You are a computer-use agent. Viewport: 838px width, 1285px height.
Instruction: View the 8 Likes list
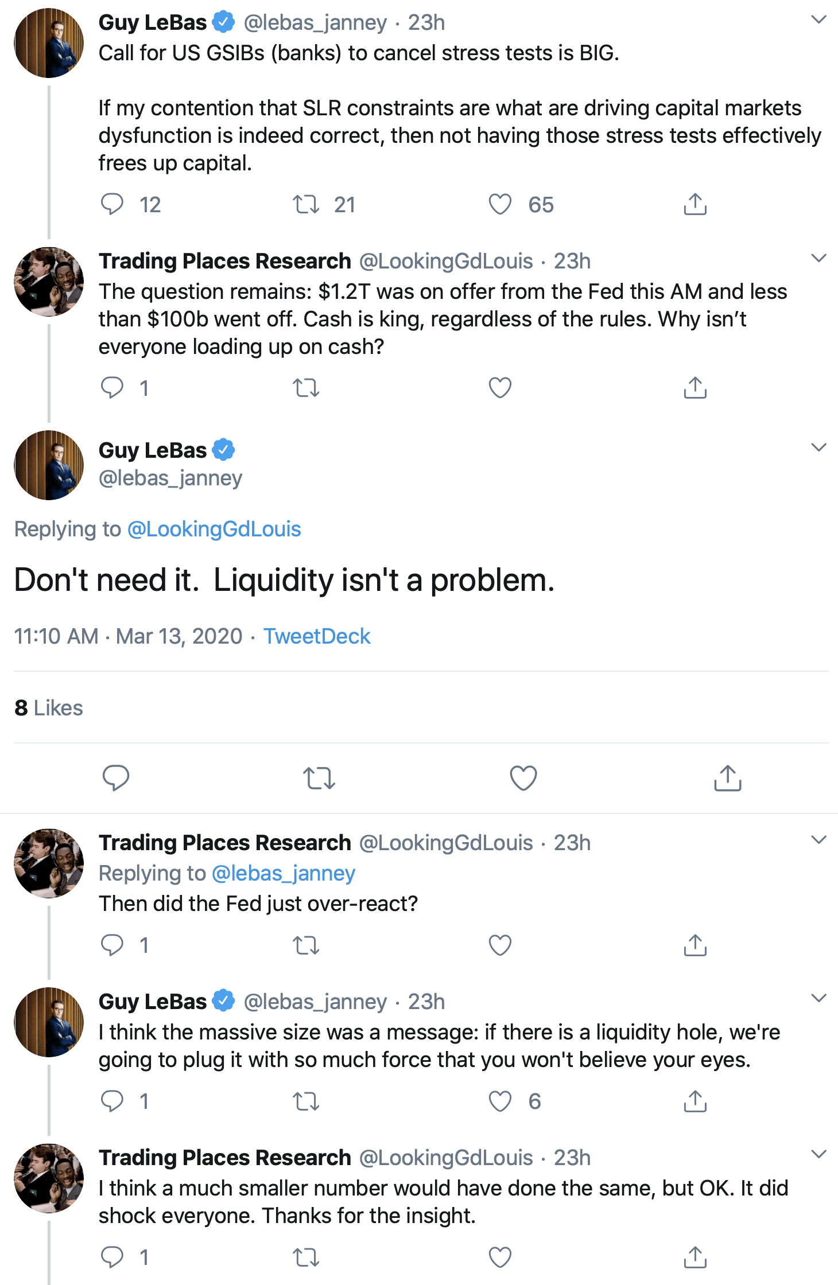coord(49,708)
